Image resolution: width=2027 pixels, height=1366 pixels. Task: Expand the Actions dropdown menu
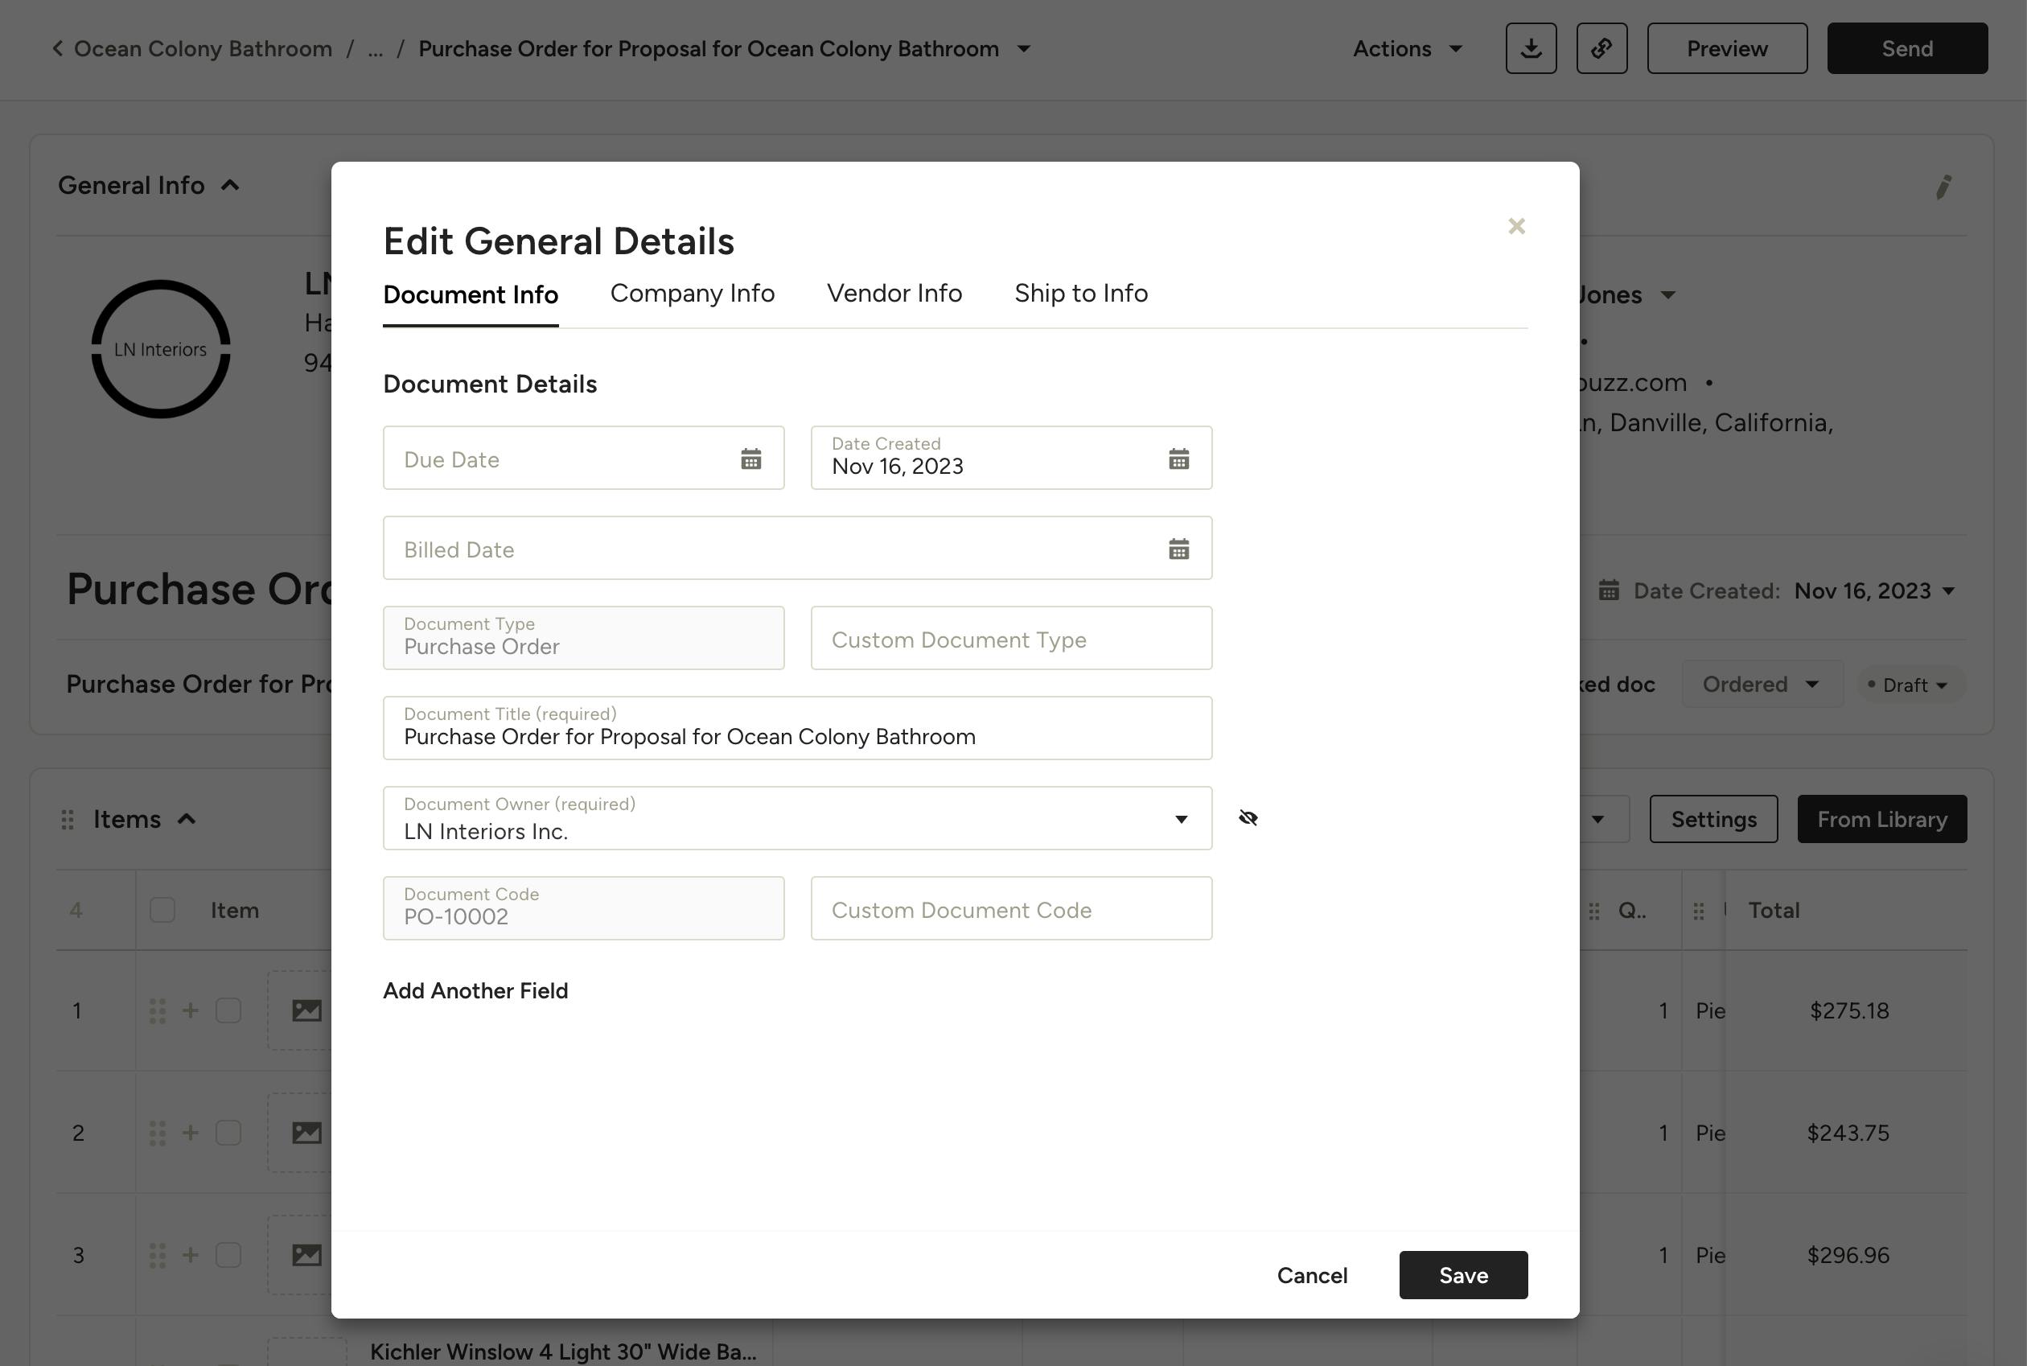(x=1408, y=49)
